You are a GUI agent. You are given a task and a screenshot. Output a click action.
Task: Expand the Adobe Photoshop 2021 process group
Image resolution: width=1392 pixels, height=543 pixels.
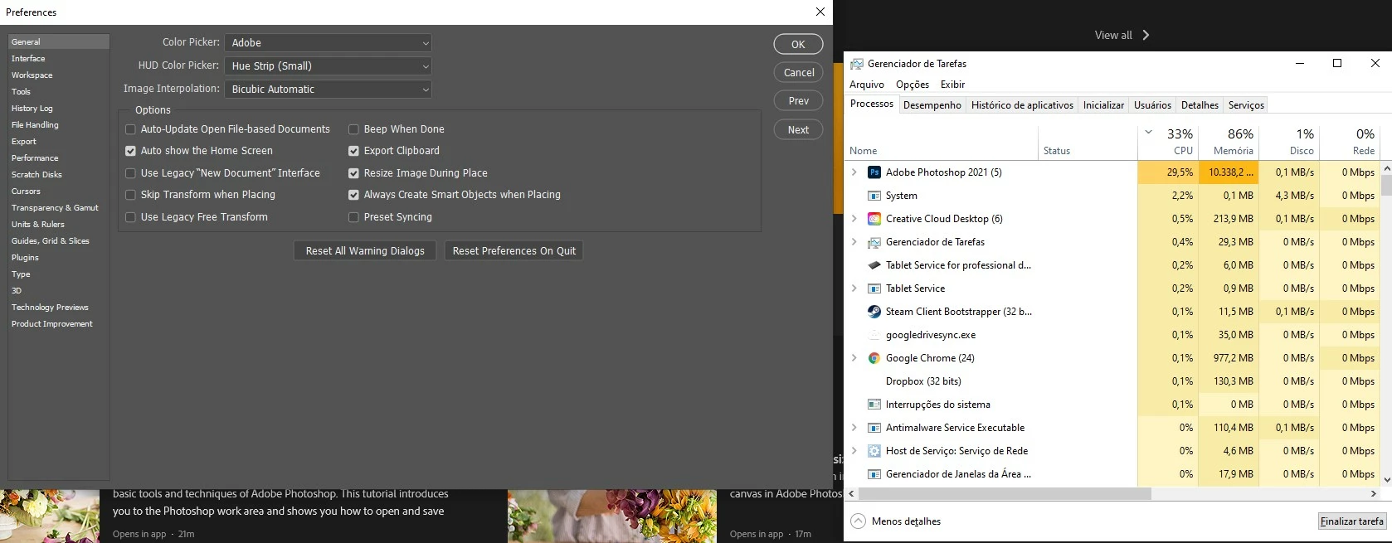(854, 172)
